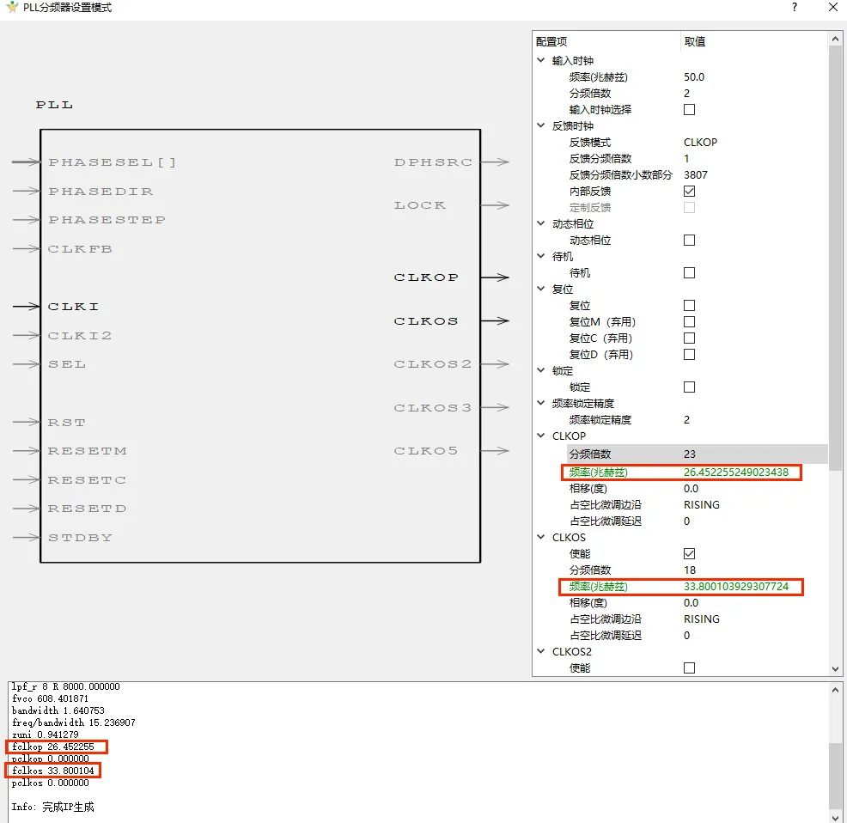Enable the CLKOS2 使能 checkbox
This screenshot has width=847, height=823.
coord(689,668)
